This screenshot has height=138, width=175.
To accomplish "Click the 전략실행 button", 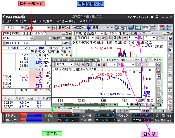I will (x=64, y=28).
